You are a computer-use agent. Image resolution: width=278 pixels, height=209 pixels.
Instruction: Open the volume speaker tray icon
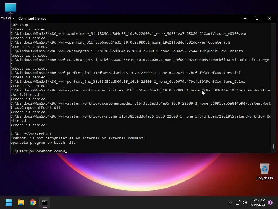244,202
